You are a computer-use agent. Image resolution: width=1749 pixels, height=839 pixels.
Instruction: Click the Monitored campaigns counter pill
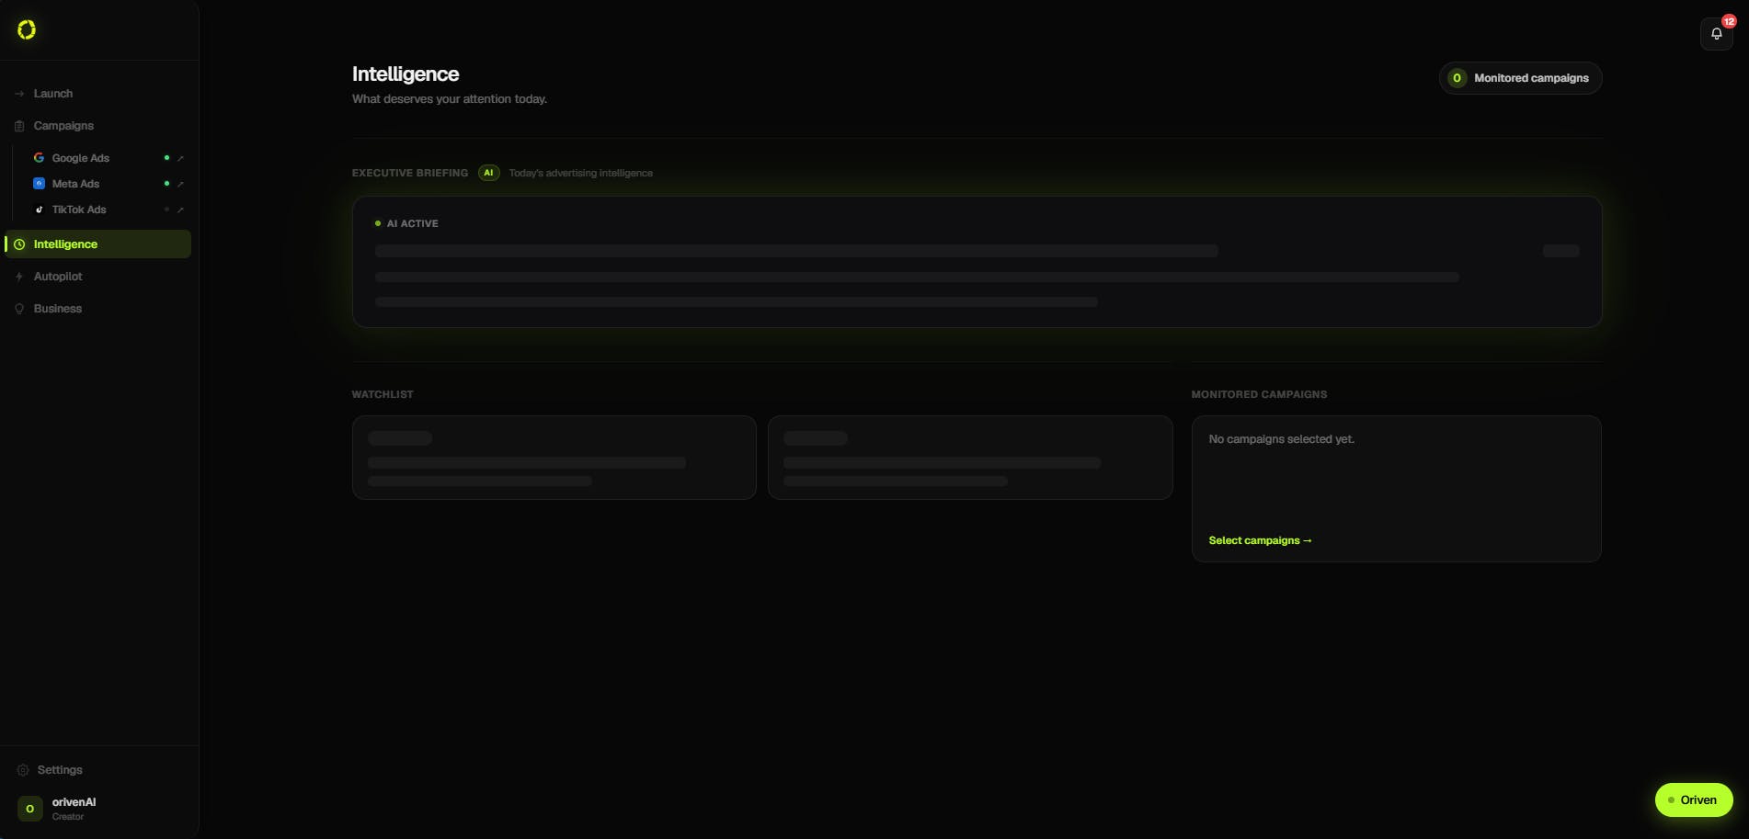coord(1520,78)
